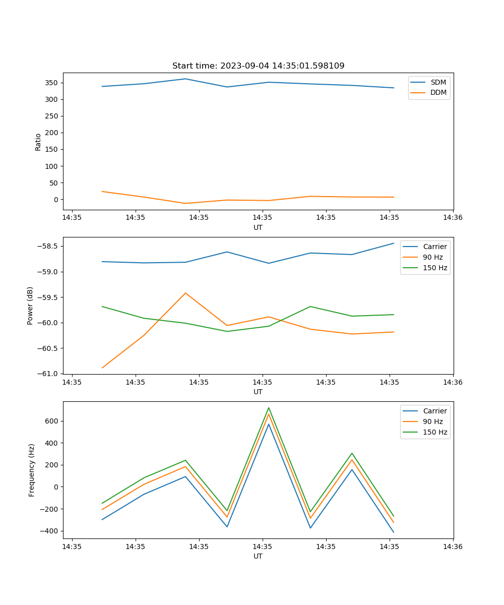This screenshot has width=504, height=605.
Task: Click the UT label beneath the Frequency plot
Action: click(258, 556)
